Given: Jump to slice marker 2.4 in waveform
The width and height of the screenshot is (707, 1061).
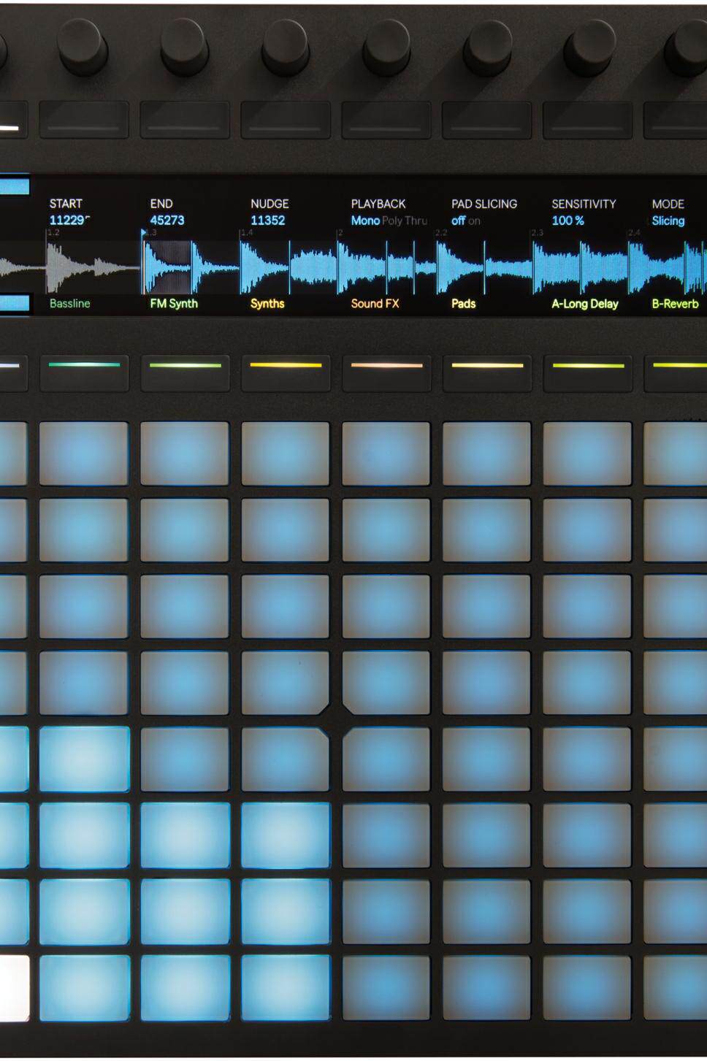Looking at the screenshot, I should coord(634,232).
